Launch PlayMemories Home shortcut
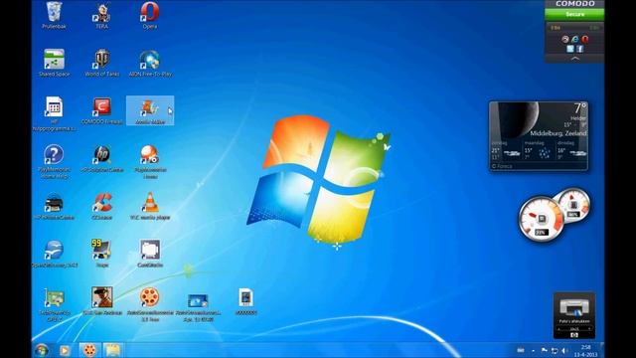Screen dimensions: 636x358 (x=150, y=161)
